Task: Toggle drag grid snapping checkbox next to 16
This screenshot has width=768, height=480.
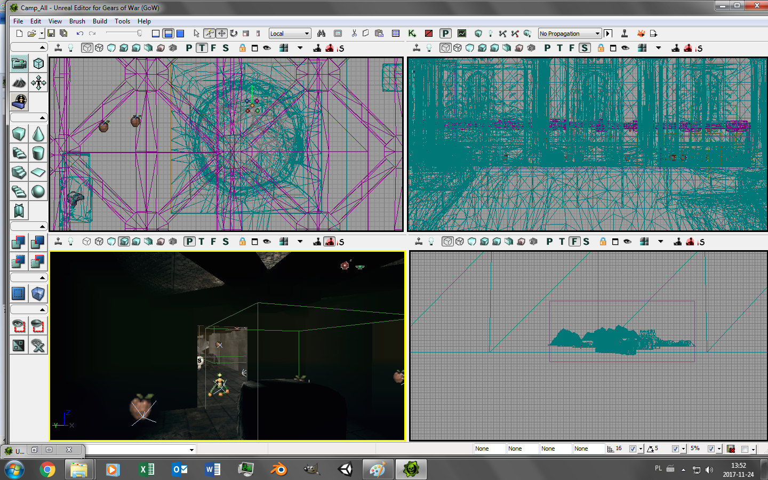Action: pyautogui.click(x=633, y=449)
